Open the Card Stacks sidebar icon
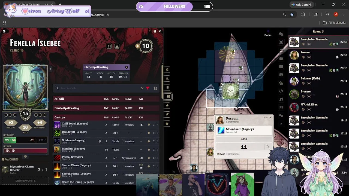The image size is (349, 196). [x=281, y=83]
